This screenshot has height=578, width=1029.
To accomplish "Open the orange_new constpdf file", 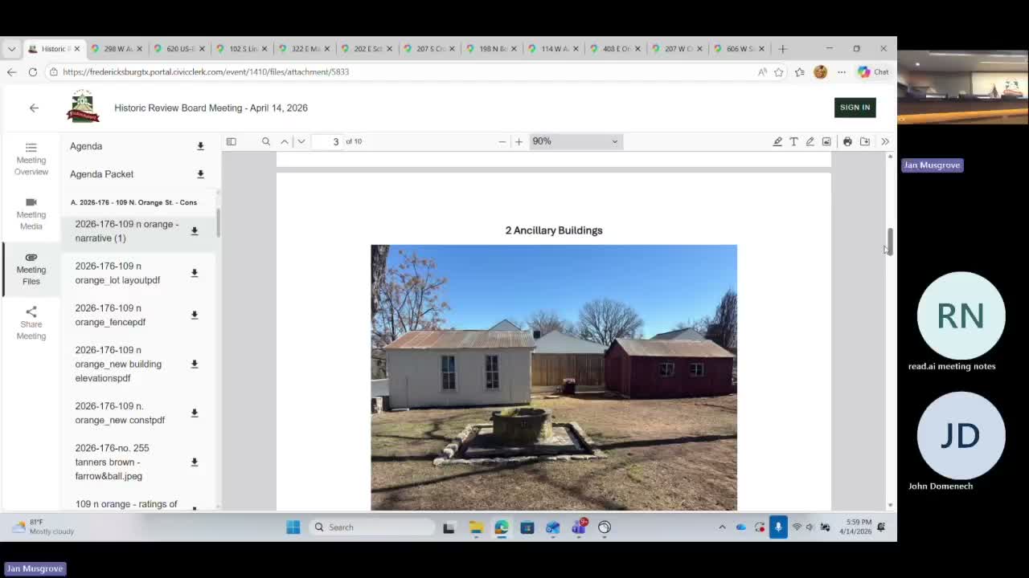I will point(120,413).
